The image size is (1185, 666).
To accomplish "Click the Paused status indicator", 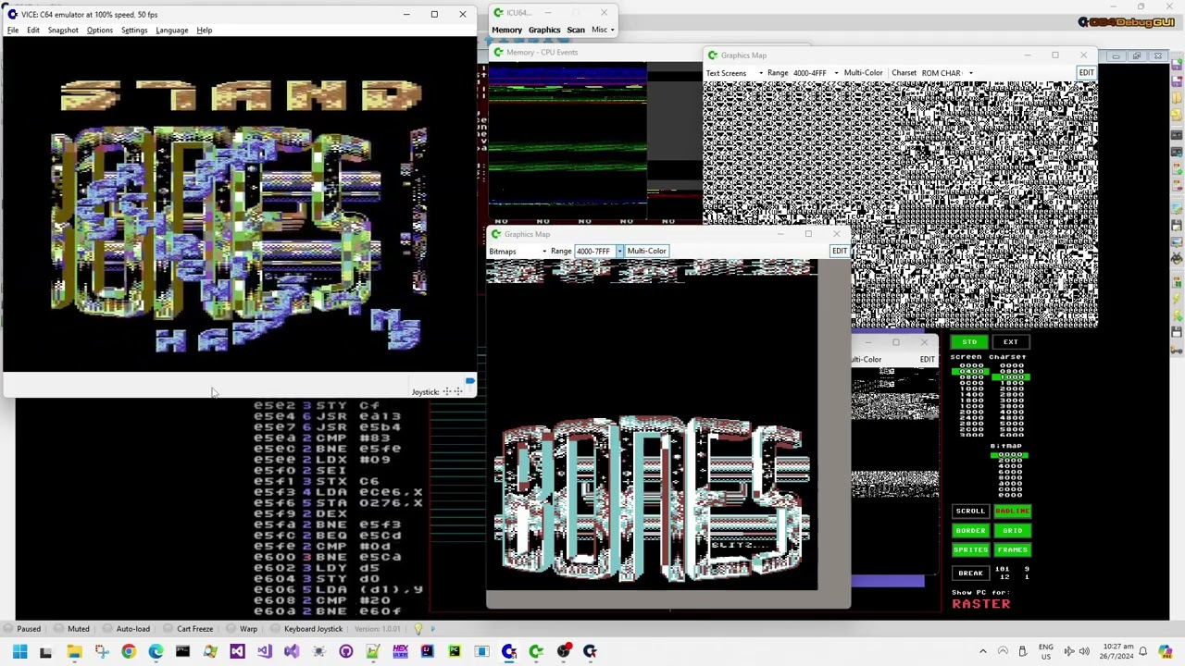I will [x=22, y=629].
